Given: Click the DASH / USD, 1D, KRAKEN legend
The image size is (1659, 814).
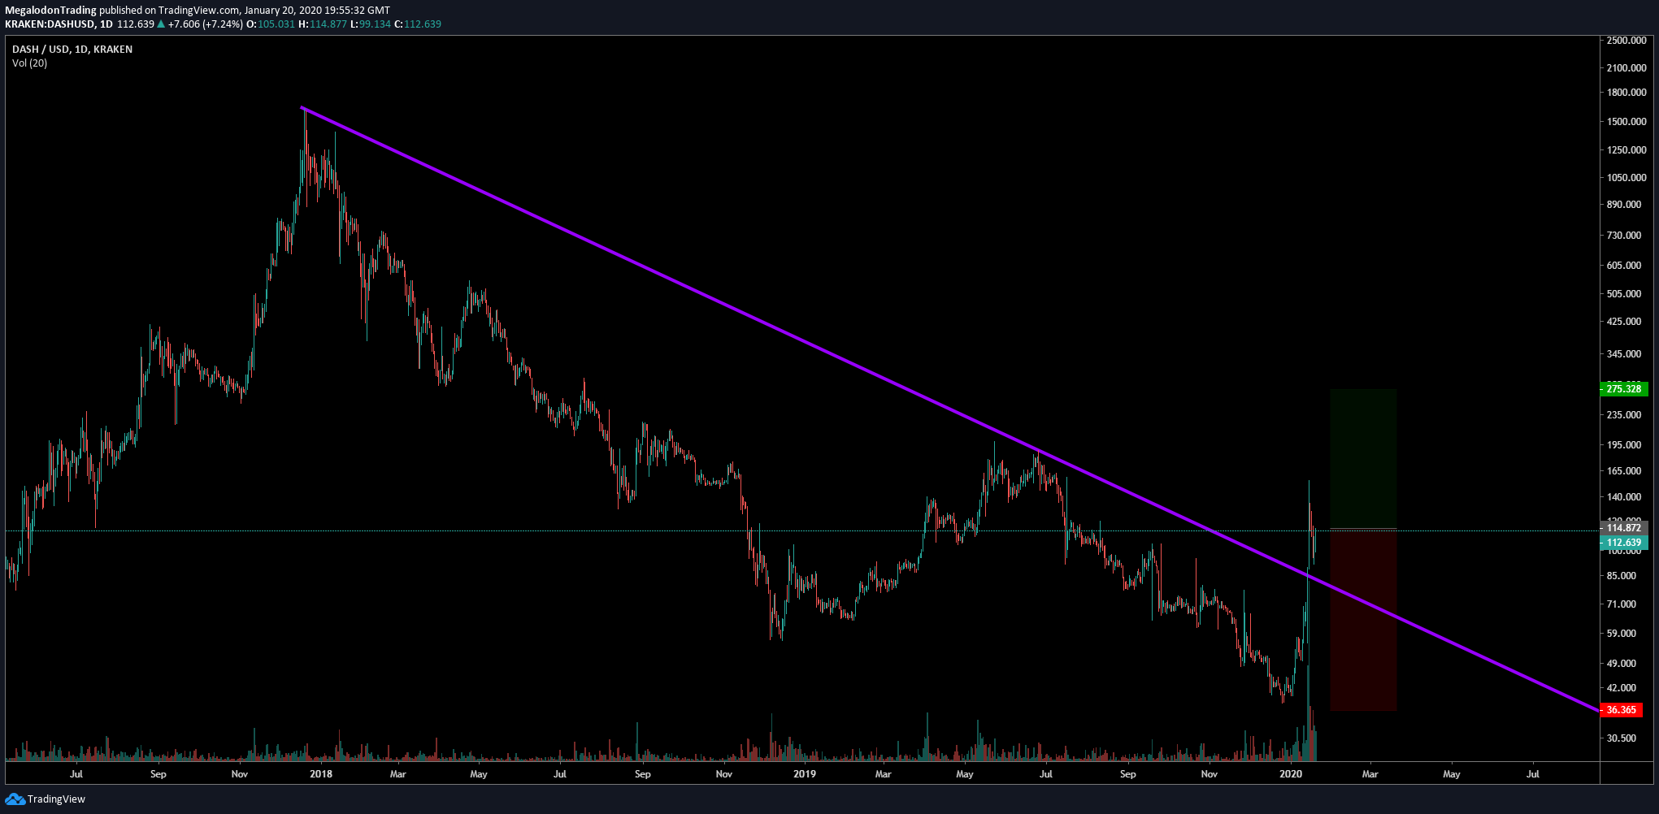Looking at the screenshot, I should click(72, 50).
